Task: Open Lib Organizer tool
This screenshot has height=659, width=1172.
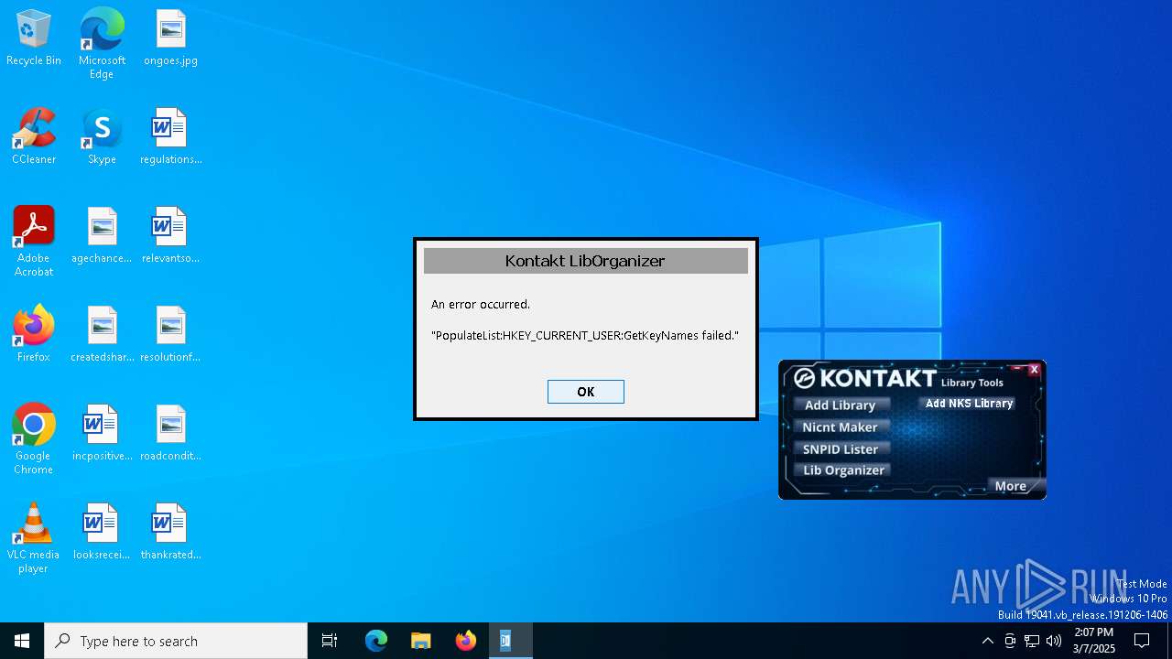Action: [843, 470]
